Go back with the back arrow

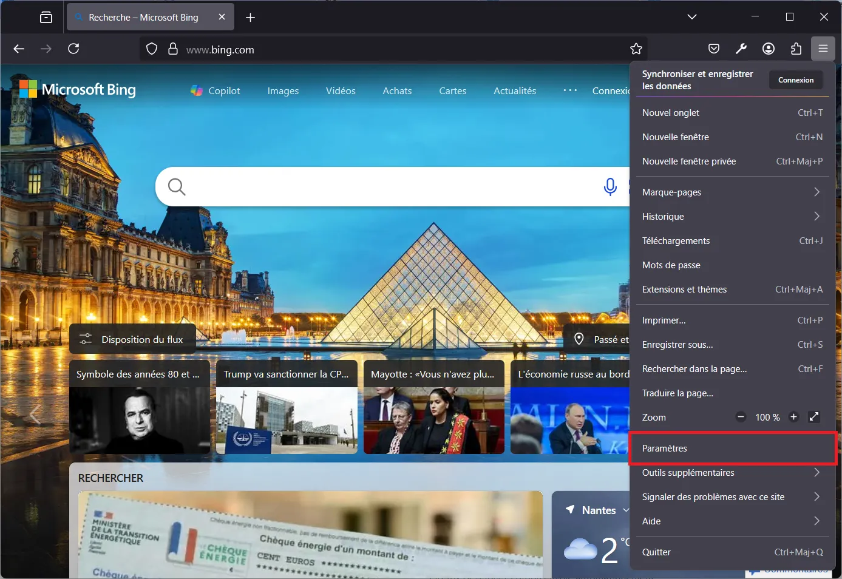(x=19, y=49)
